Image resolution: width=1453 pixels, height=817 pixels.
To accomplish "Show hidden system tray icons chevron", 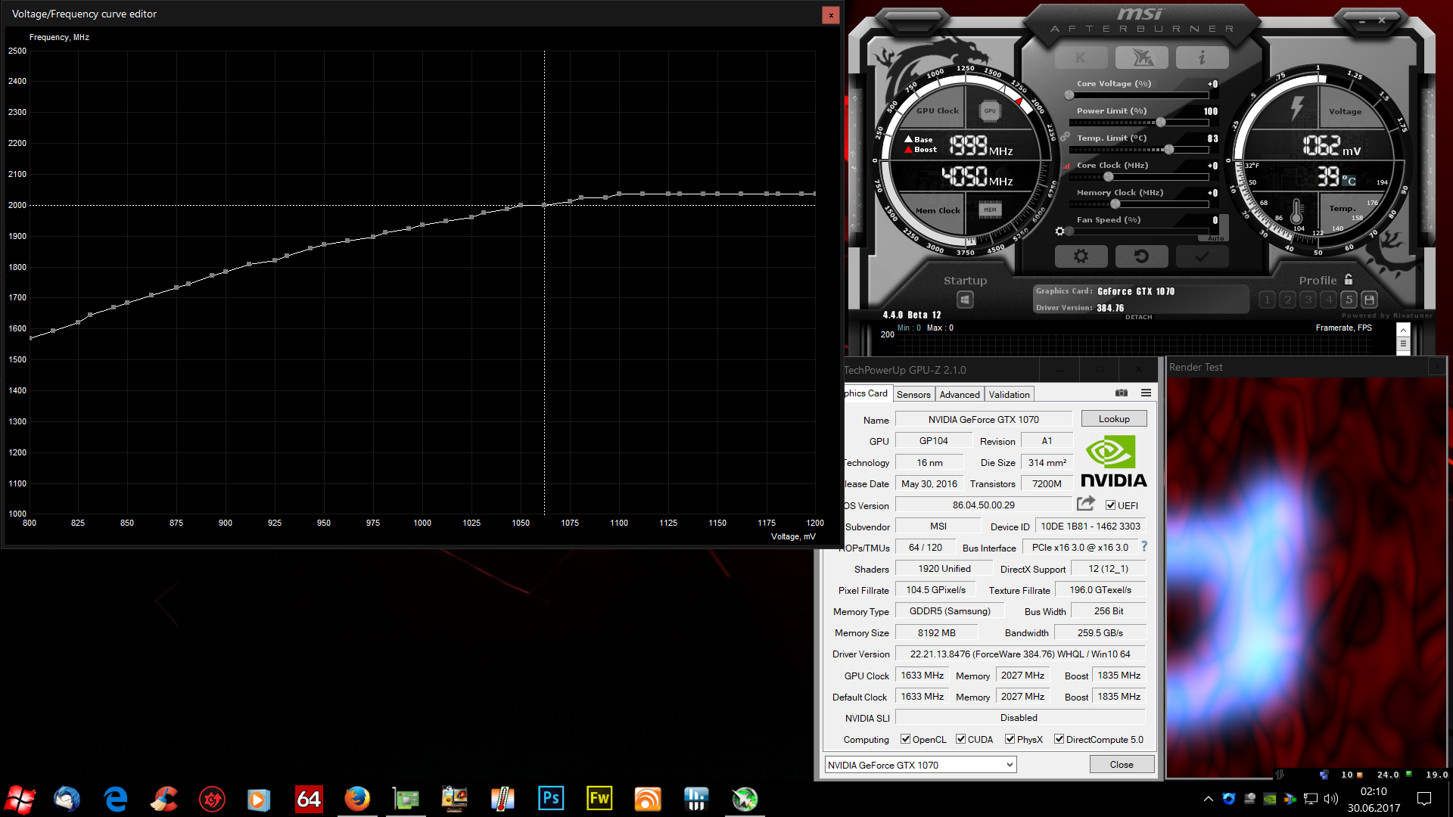I will tap(1208, 798).
